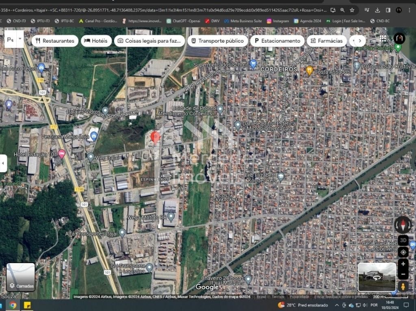Click Enviar feedback sobre o produto link

tap(341, 297)
